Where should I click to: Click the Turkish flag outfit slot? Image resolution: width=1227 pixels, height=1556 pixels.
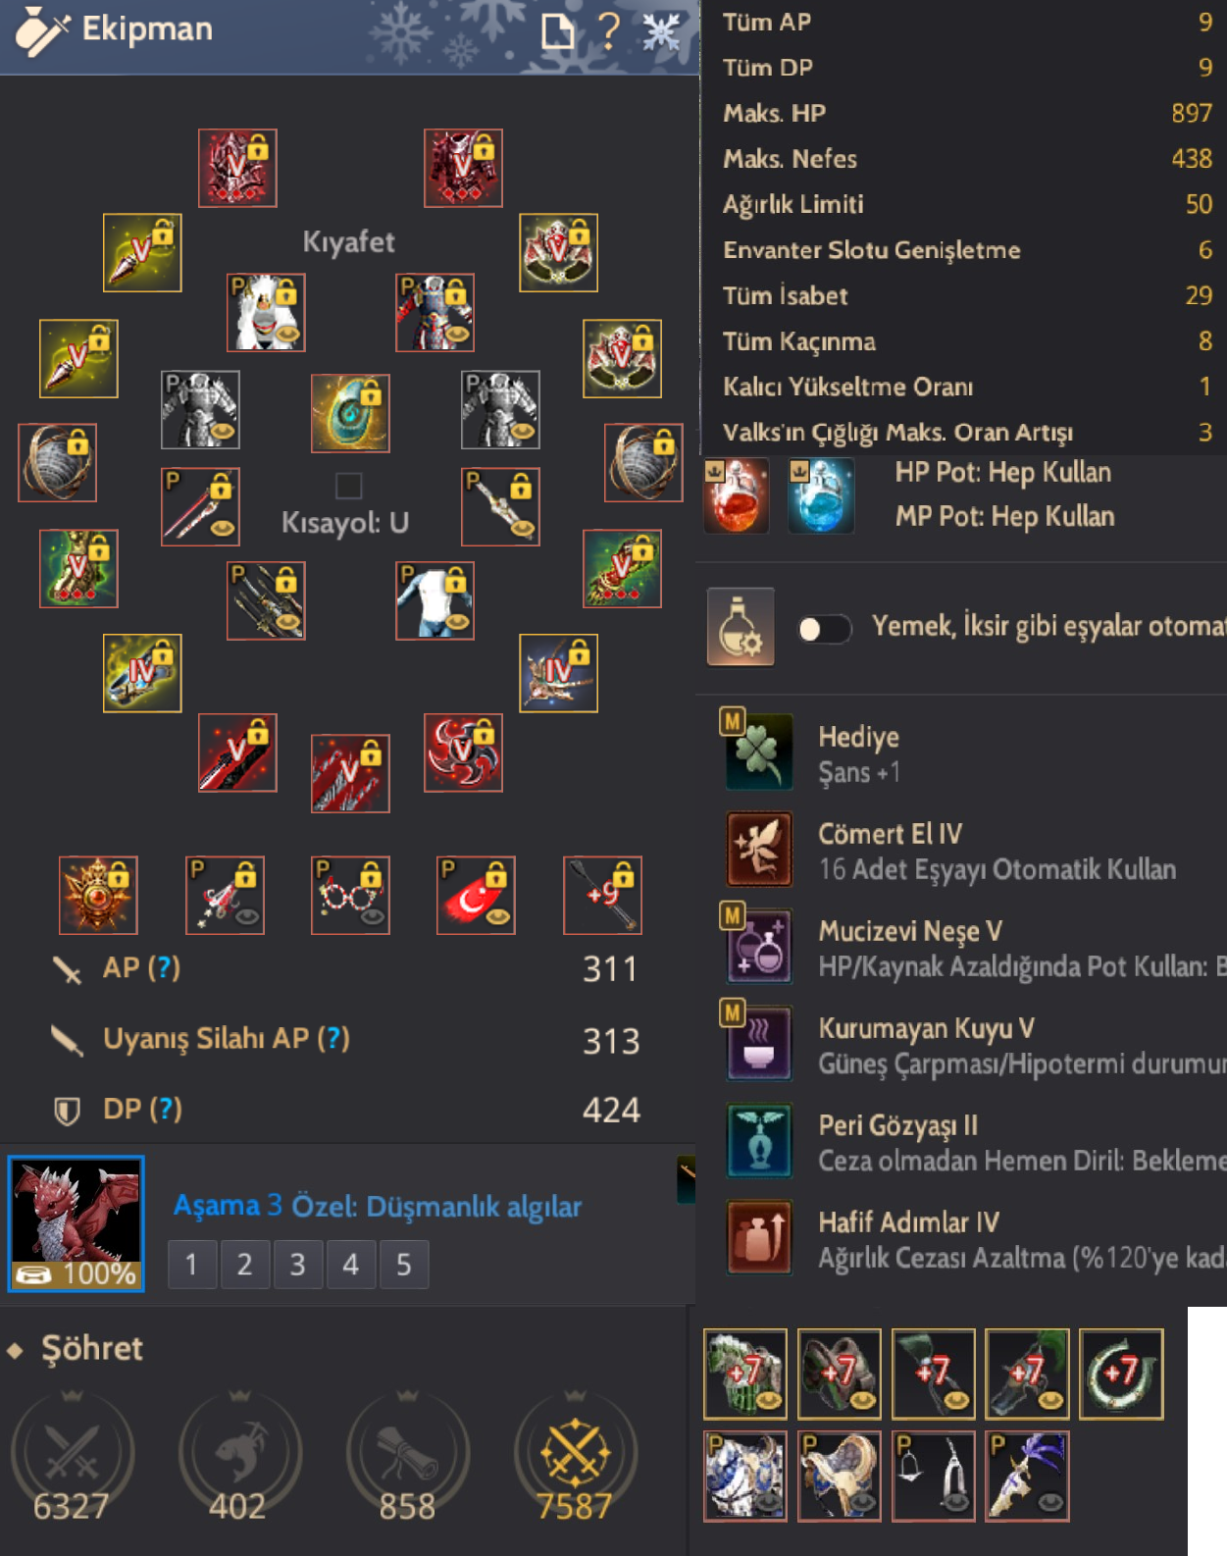476,895
